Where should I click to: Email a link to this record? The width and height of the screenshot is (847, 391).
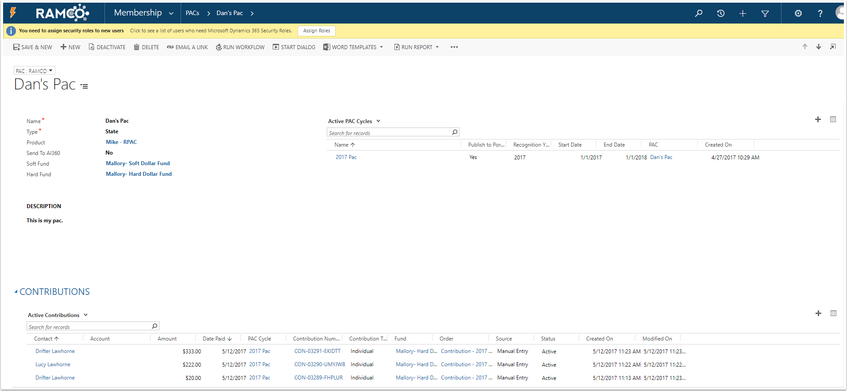tap(187, 47)
